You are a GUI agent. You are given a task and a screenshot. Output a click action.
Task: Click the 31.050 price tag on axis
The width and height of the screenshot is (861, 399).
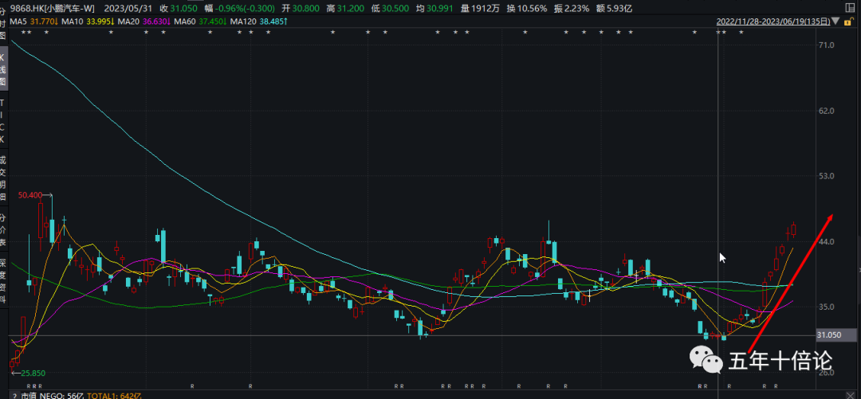tap(829, 335)
